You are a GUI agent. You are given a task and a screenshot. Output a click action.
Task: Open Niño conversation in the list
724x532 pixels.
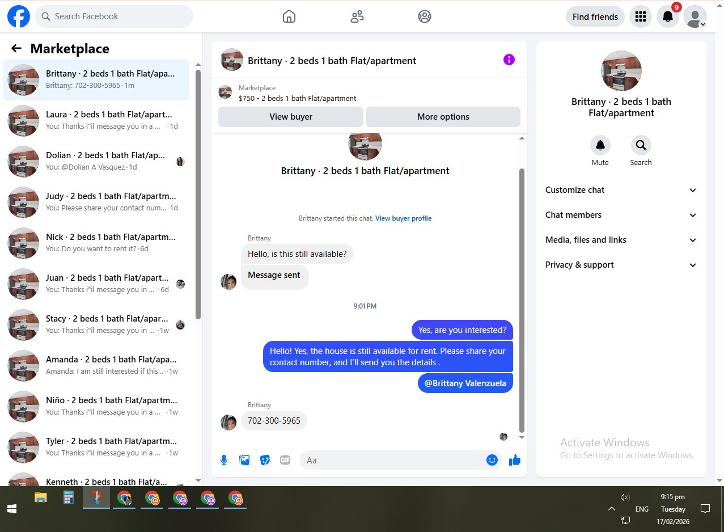tap(96, 407)
